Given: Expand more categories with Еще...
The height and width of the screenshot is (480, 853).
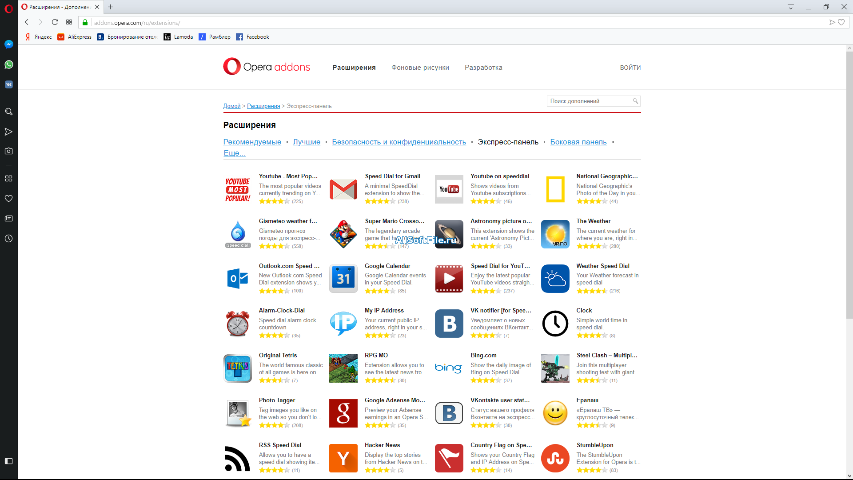Looking at the screenshot, I should (x=234, y=153).
